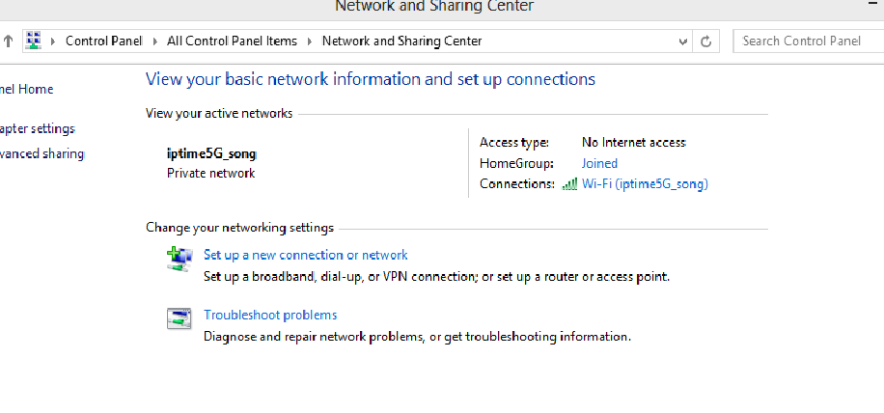The height and width of the screenshot is (413, 884).
Task: Open Control Panel Home sidebar link
Action: 26,89
